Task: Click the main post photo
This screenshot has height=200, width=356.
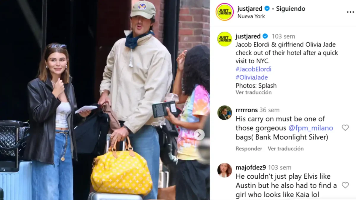Action: point(105,100)
